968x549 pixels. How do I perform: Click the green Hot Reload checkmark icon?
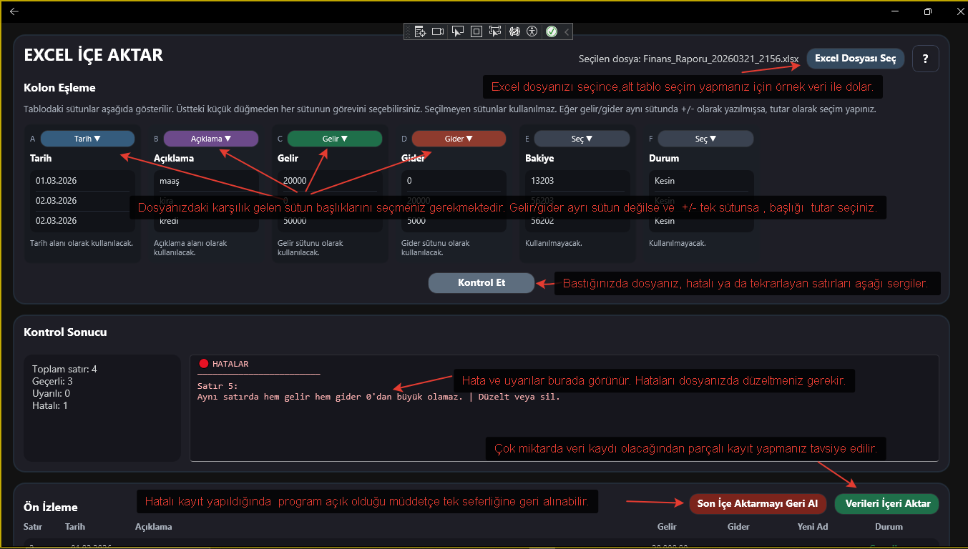[x=552, y=31]
